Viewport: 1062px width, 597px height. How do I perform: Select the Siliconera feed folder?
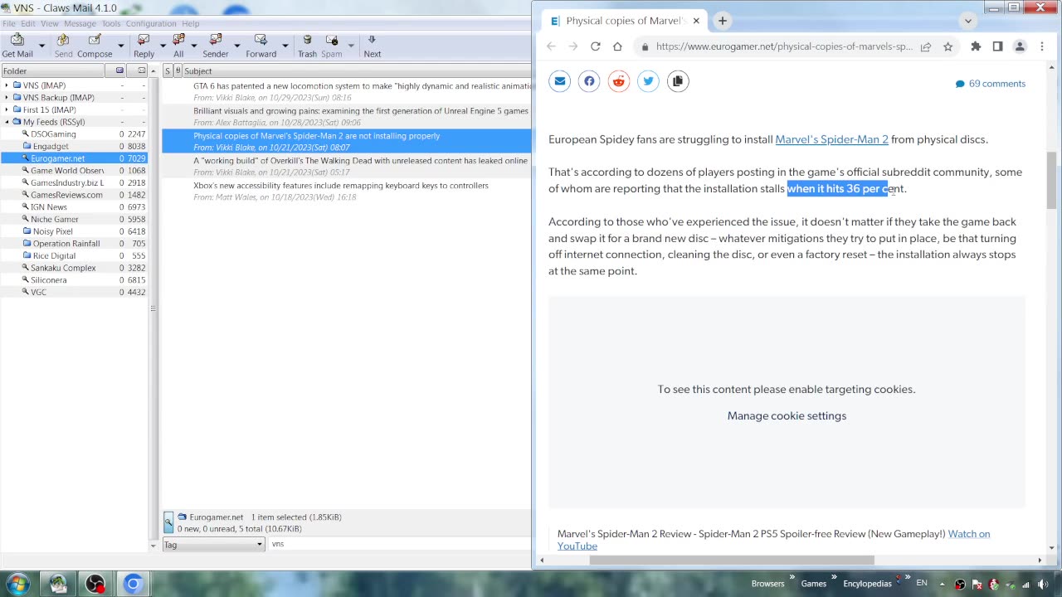[x=75, y=280]
